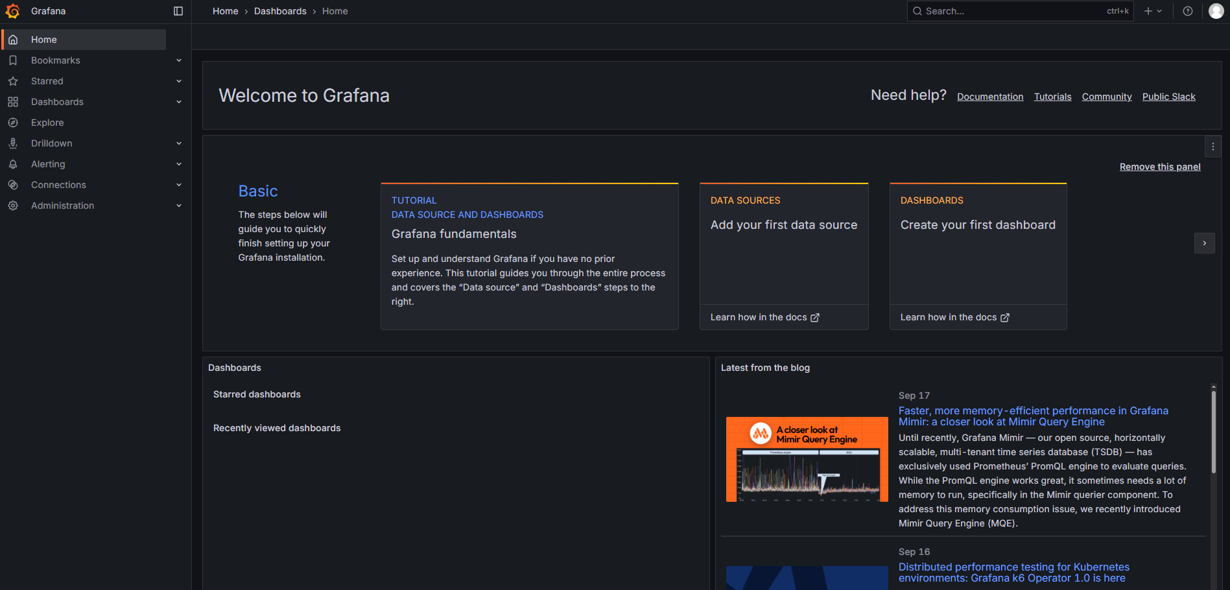1230x590 pixels.
Task: Click Learn how in docs for dashboards
Action: (955, 317)
